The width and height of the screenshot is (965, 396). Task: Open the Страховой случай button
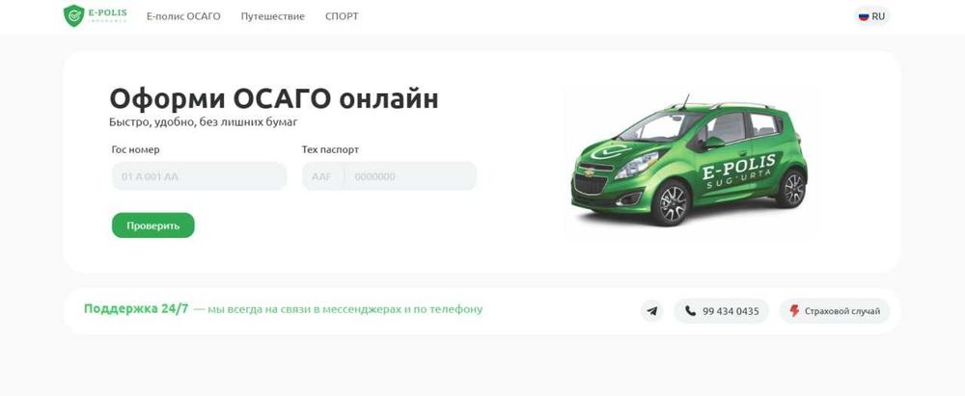(835, 311)
